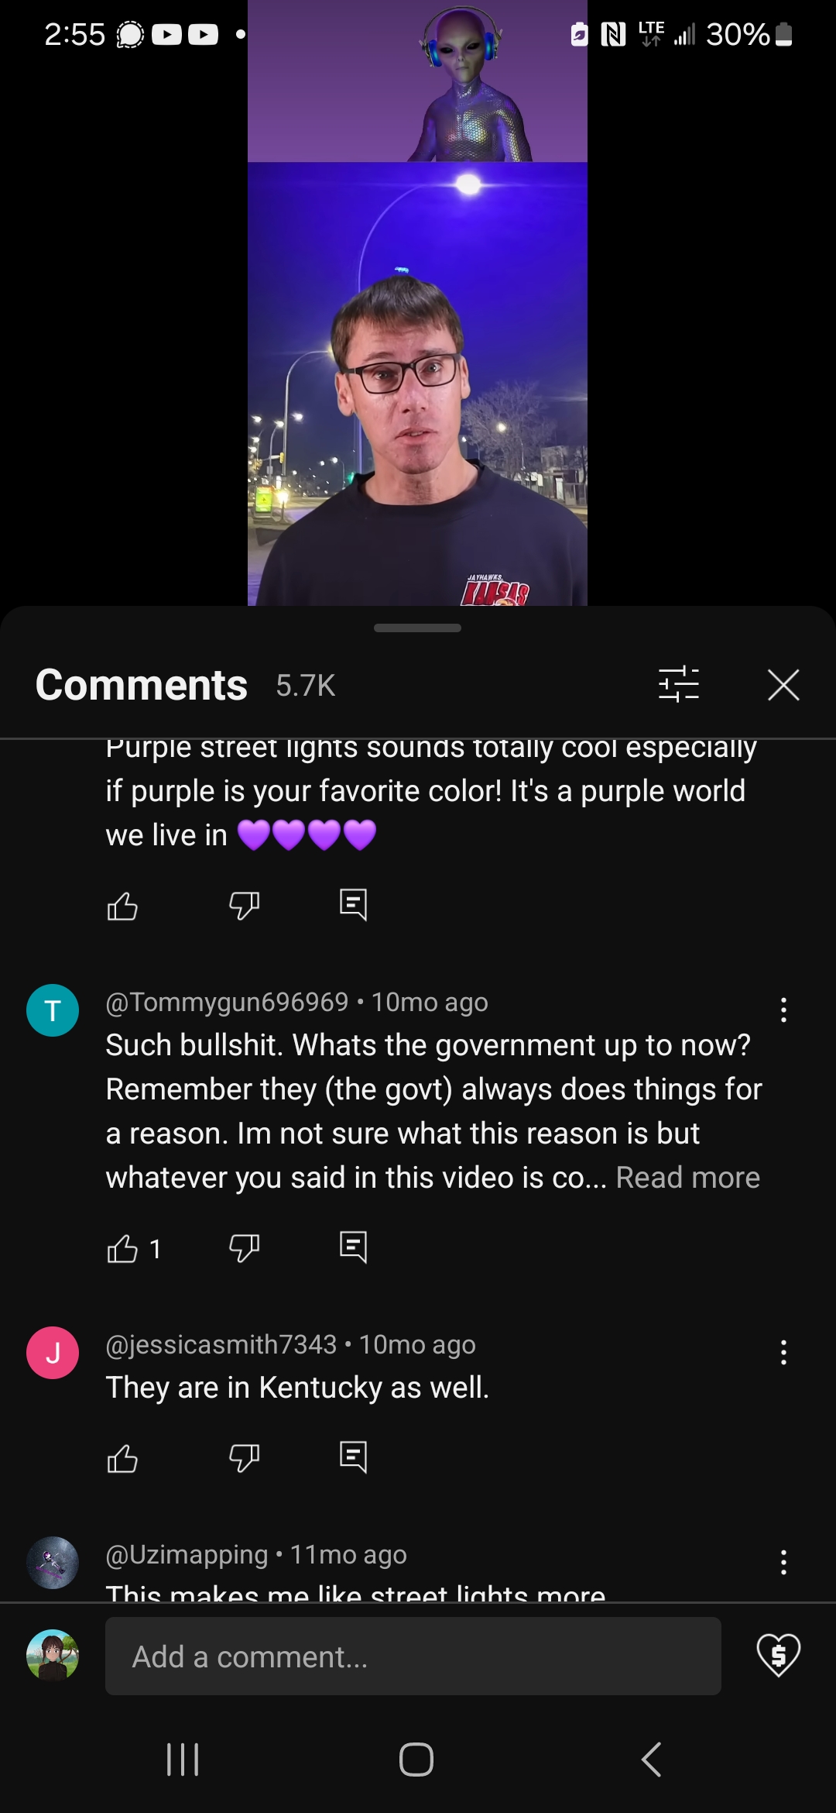Open the Super Thanks heart dollar icon
Screen dimensions: 836x1813
pyautogui.click(x=778, y=1655)
